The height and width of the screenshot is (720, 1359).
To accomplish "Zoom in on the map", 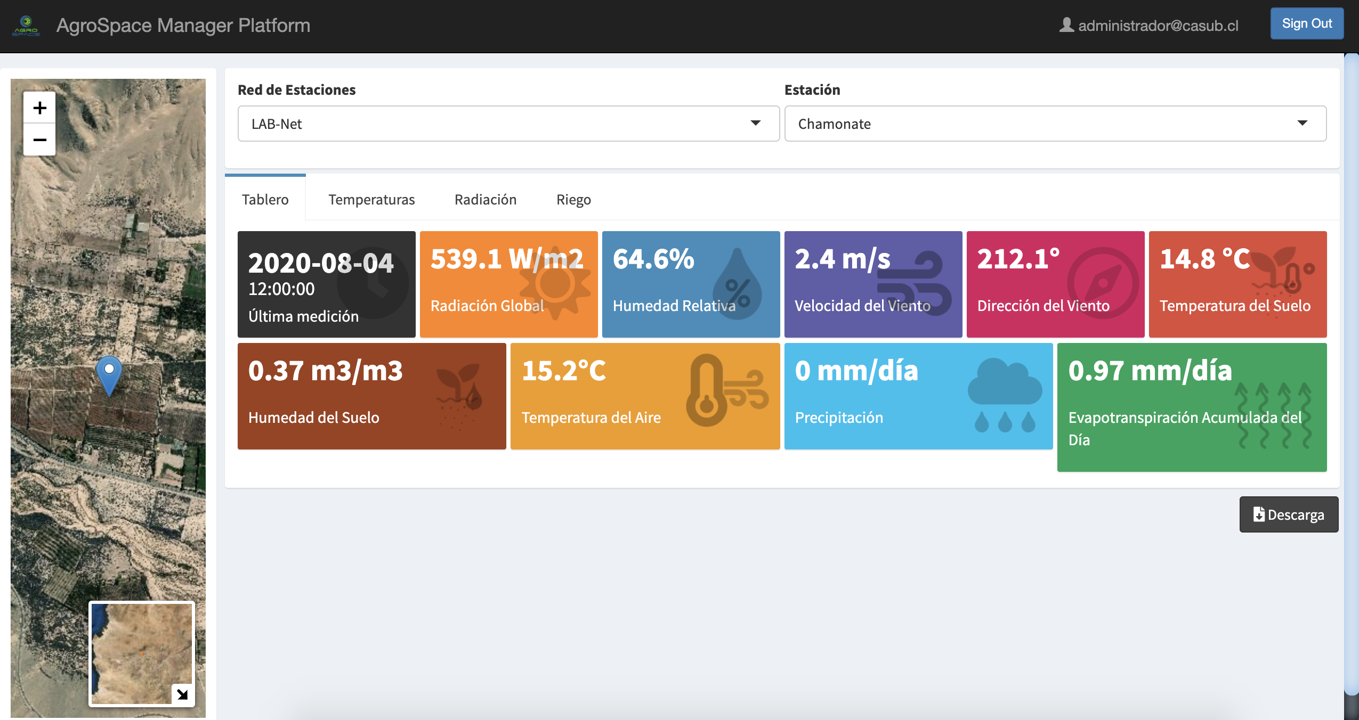I will pos(39,108).
